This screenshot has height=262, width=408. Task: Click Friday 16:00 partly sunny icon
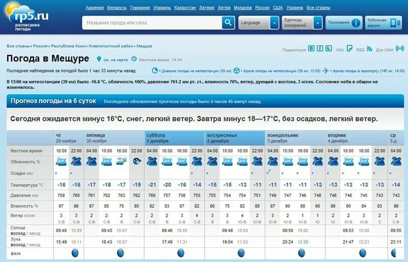[121, 162]
